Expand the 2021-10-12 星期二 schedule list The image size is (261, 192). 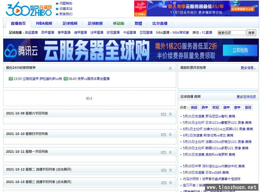click(170, 170)
